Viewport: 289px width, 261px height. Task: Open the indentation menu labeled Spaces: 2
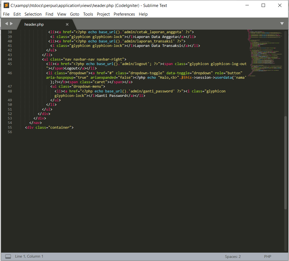click(233, 256)
